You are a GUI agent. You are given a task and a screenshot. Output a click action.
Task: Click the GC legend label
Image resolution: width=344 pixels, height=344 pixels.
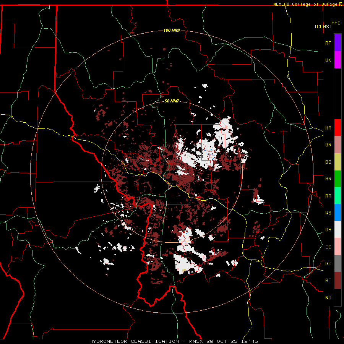pyautogui.click(x=328, y=264)
